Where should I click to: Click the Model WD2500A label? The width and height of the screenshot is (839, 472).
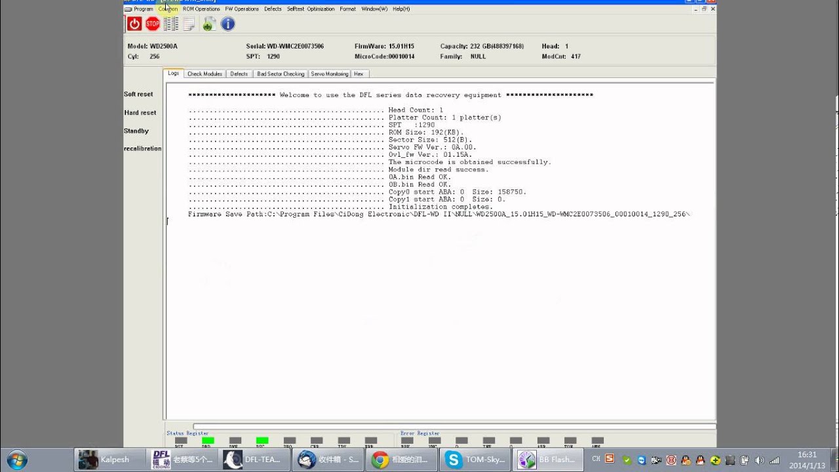click(152, 47)
